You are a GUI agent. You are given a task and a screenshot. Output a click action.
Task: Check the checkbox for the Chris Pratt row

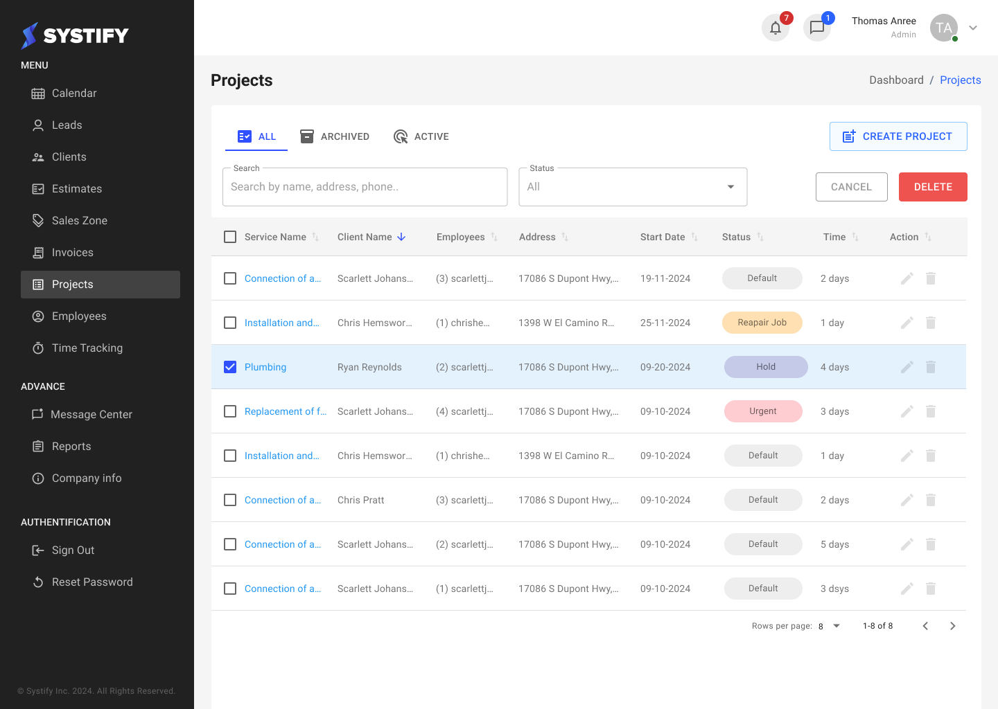coord(230,499)
